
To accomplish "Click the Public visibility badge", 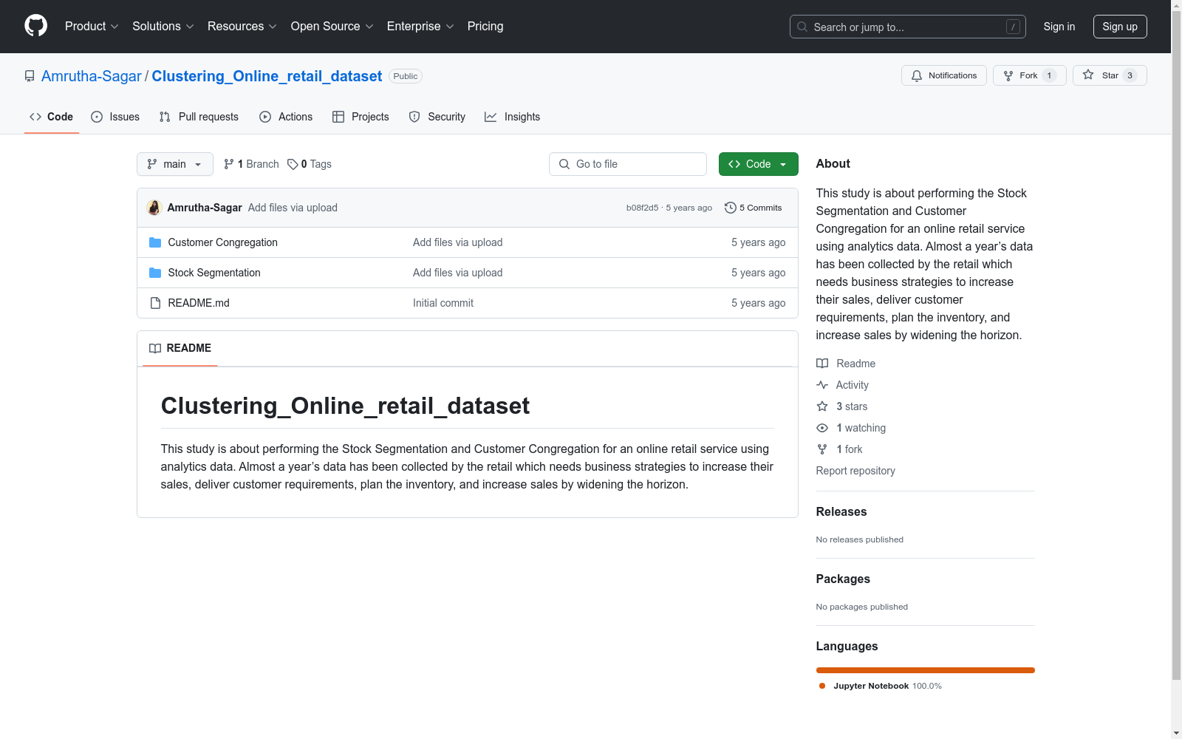I will coord(406,76).
